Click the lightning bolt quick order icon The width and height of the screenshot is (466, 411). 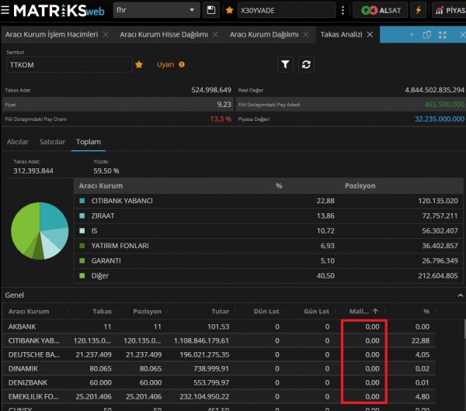(x=419, y=10)
